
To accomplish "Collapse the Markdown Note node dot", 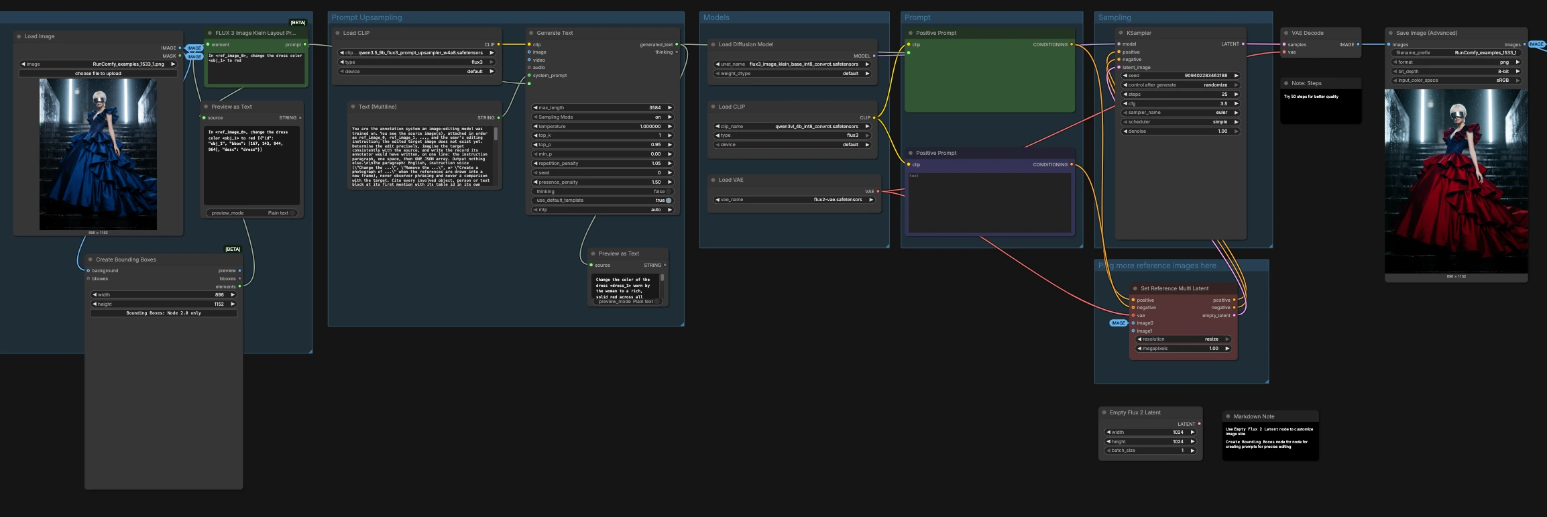I will click(1228, 416).
